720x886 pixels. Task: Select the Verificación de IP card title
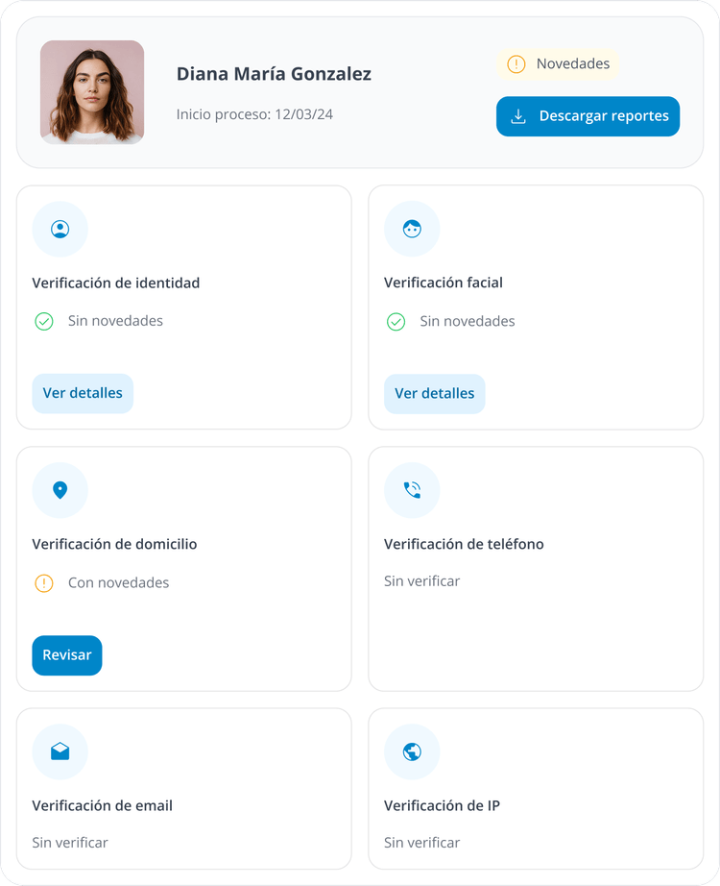point(442,806)
